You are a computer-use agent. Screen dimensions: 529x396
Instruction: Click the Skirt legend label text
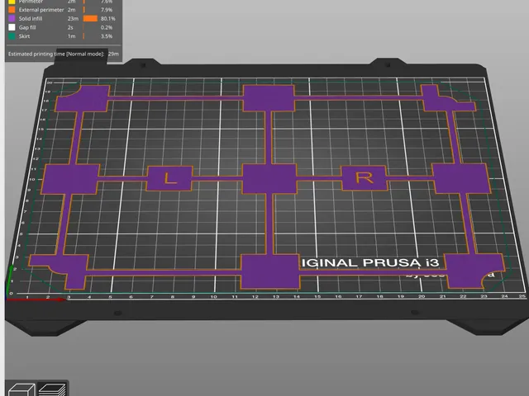pyautogui.click(x=24, y=36)
